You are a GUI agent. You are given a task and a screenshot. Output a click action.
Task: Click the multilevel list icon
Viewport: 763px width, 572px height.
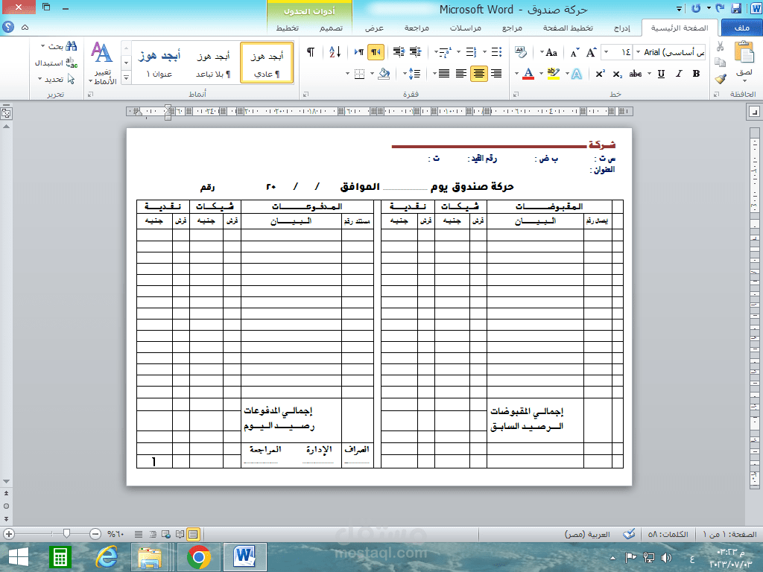(x=445, y=52)
